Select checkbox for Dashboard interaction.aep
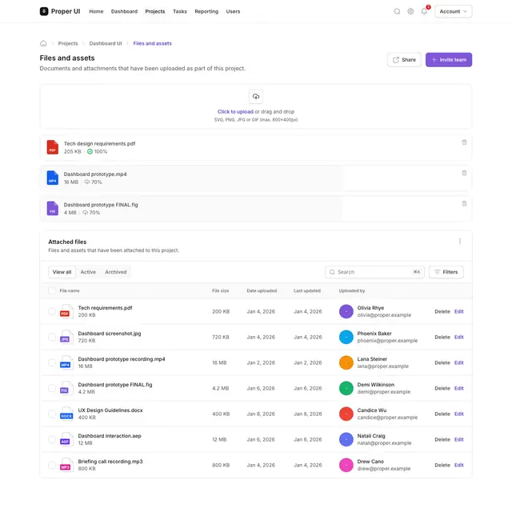Viewport: 512px width, 512px height. 51,439
